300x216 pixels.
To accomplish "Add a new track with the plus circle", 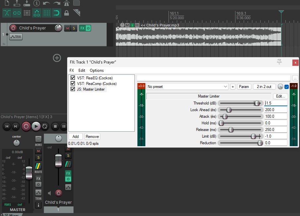I will [x=57, y=58].
